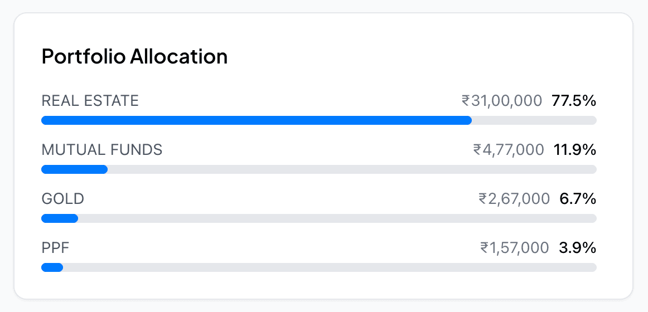The height and width of the screenshot is (312, 648).
Task: Click the filled Mutual Funds progress bar
Action: point(74,169)
